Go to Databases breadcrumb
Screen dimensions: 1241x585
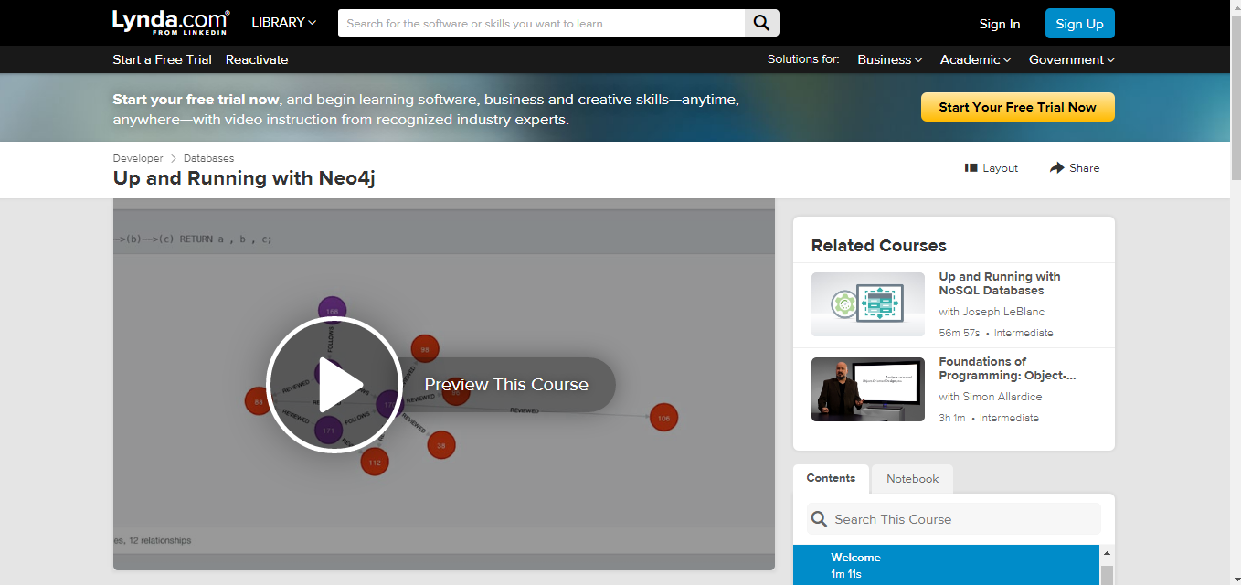pos(208,158)
